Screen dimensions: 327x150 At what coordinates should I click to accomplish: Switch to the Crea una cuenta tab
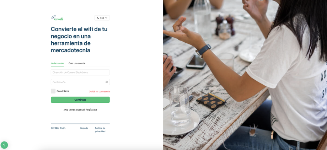coord(76,63)
